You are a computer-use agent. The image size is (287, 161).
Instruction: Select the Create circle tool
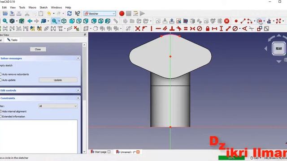[259, 21]
